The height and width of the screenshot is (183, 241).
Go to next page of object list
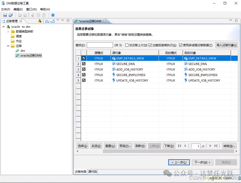tap(210, 146)
